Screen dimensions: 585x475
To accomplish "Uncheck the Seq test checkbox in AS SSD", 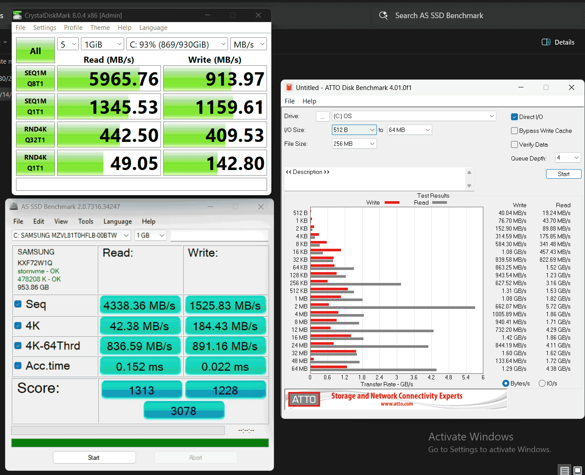I will coord(18,304).
